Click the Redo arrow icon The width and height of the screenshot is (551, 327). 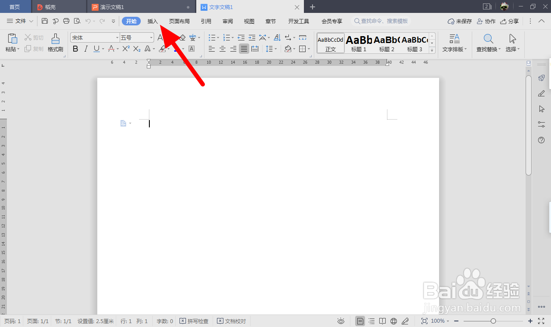point(102,21)
